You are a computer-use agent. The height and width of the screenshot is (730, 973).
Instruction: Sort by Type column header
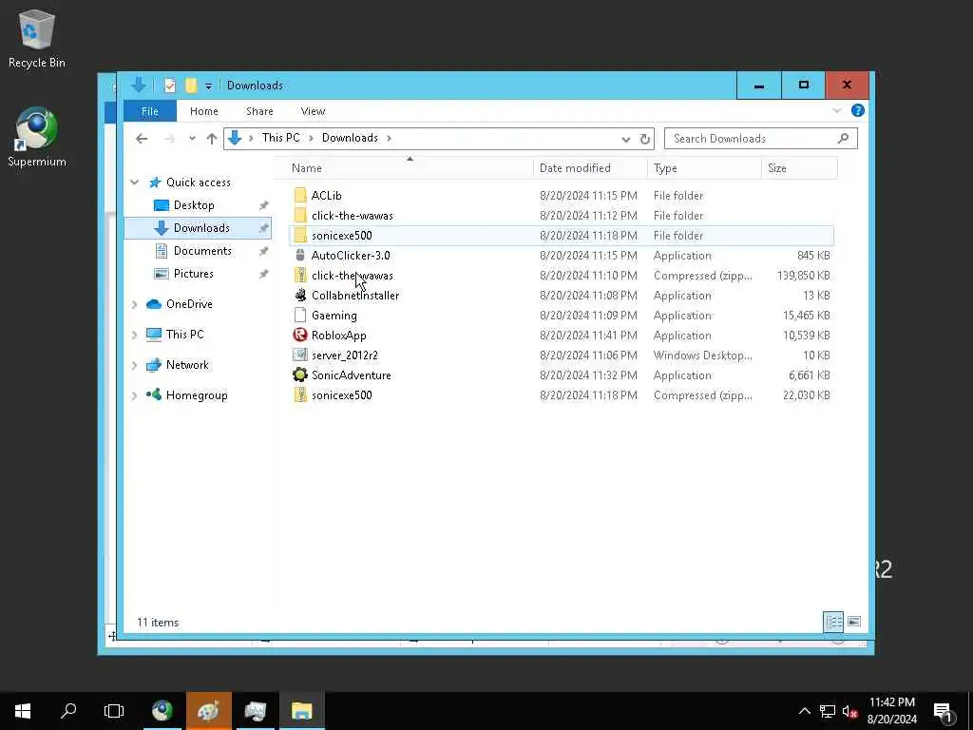704,168
